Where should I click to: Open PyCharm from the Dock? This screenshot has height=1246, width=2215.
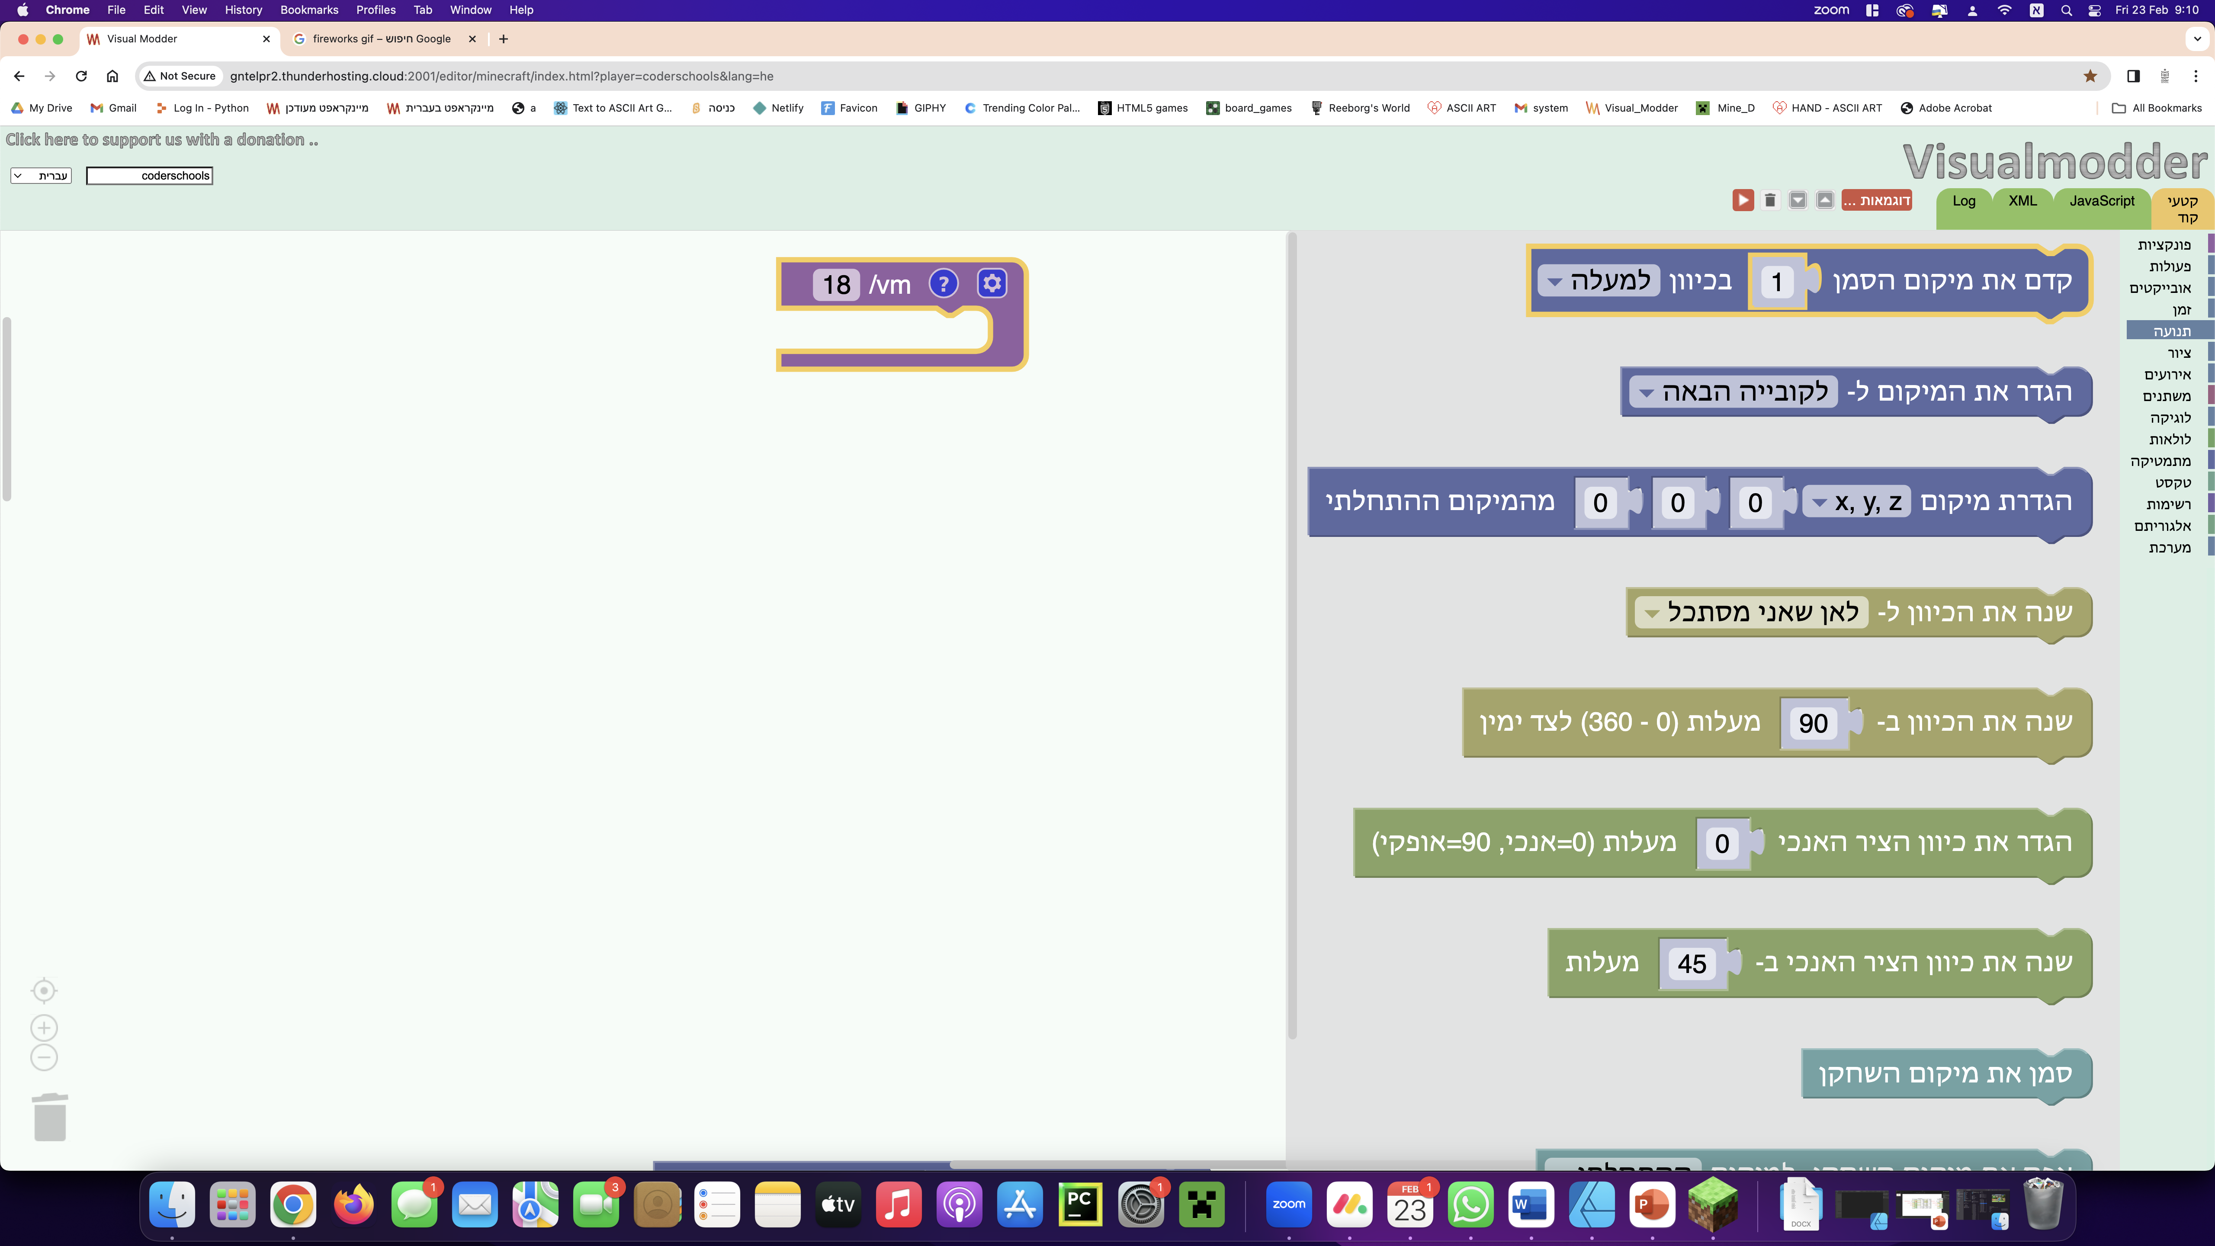click(1080, 1205)
